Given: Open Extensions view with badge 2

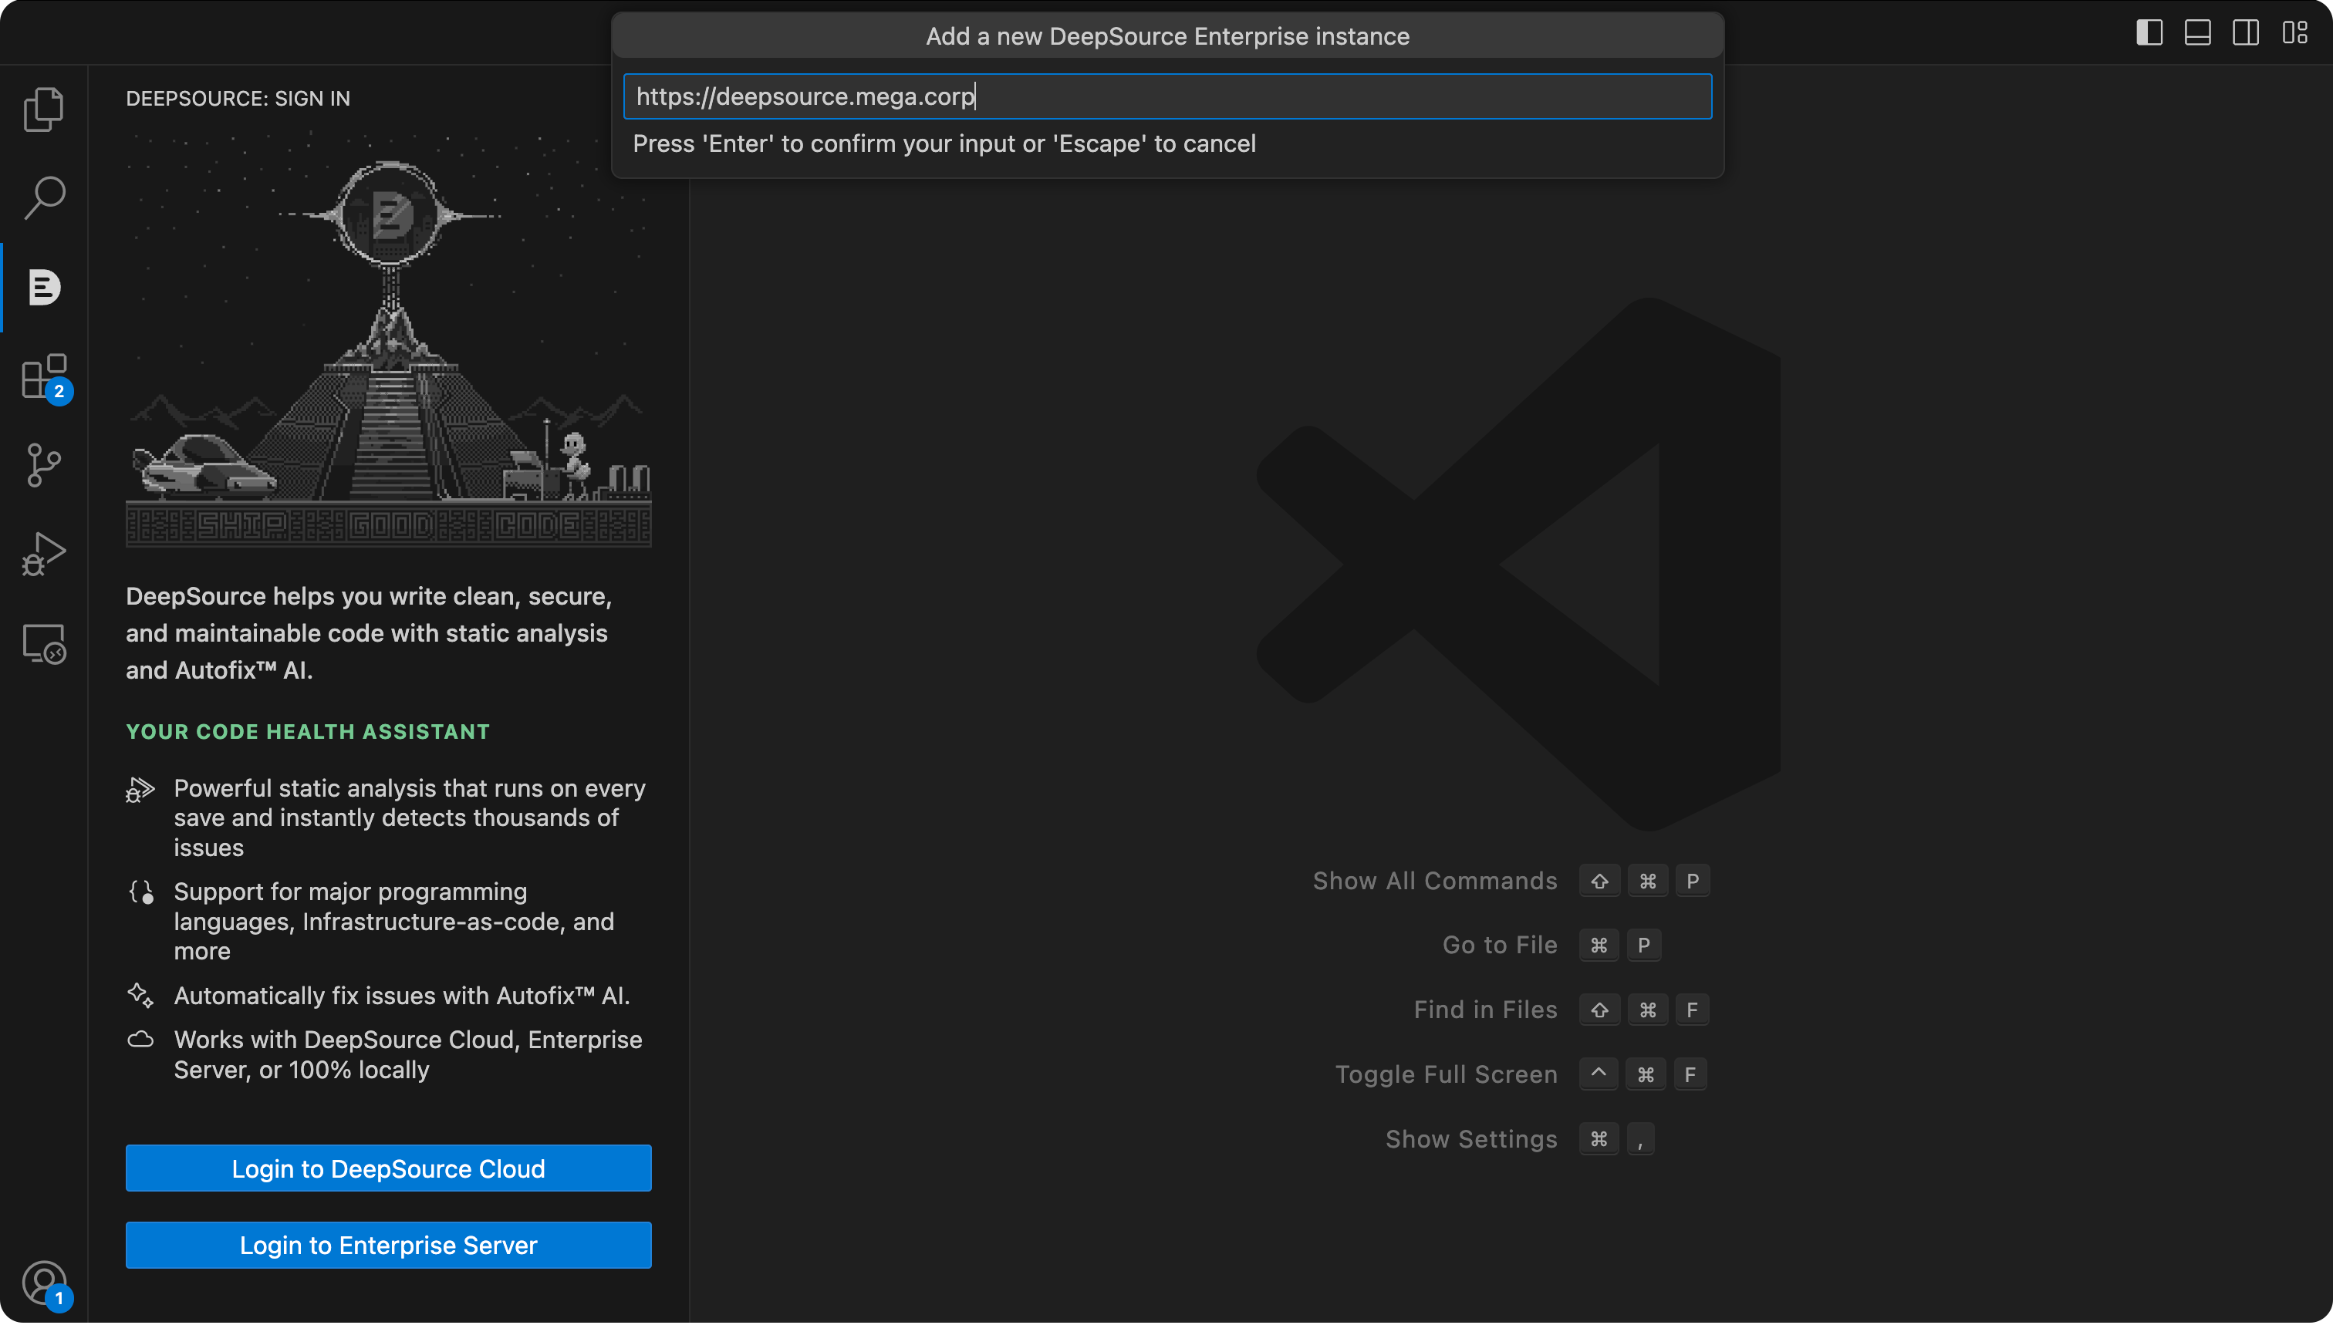Looking at the screenshot, I should [44, 376].
